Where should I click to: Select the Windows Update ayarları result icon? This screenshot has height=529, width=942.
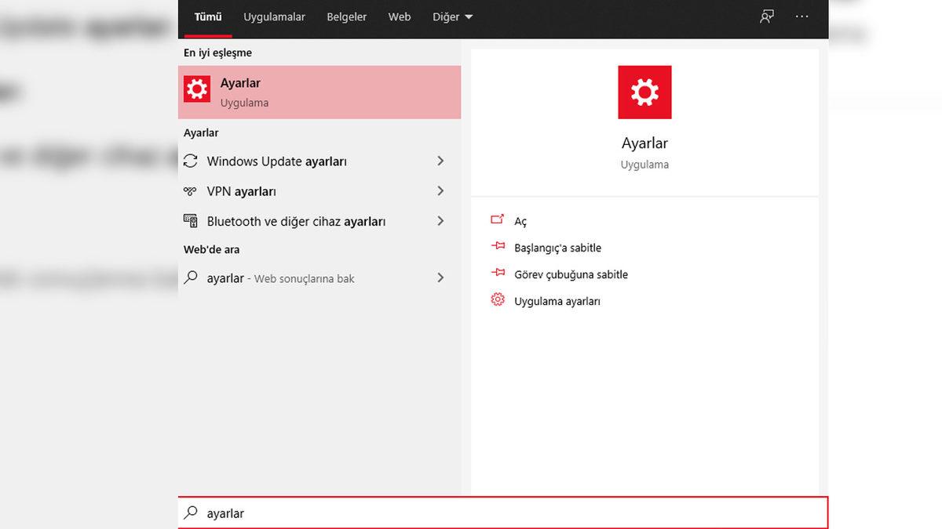[191, 160]
